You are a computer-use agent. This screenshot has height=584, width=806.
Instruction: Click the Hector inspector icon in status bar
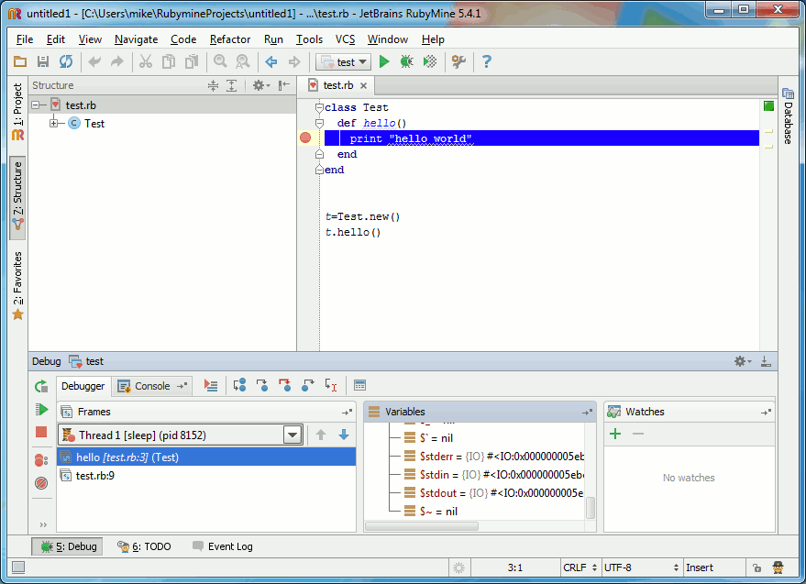coord(778,568)
